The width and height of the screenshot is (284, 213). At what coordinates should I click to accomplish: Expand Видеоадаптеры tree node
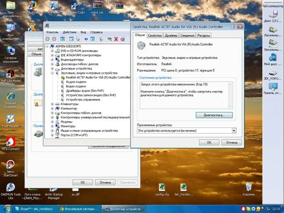click(x=52, y=60)
